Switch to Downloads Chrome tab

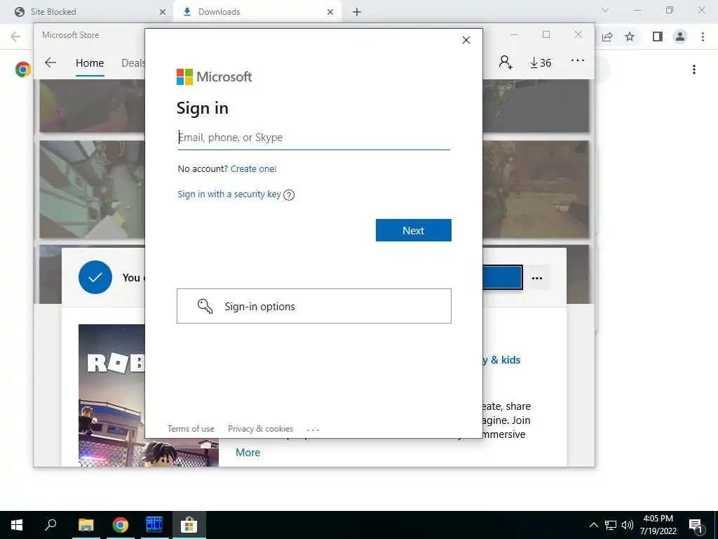click(x=257, y=12)
